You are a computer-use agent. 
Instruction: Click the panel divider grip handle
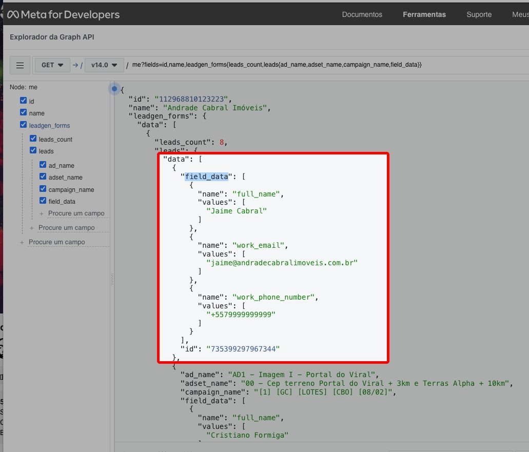pyautogui.click(x=112, y=279)
